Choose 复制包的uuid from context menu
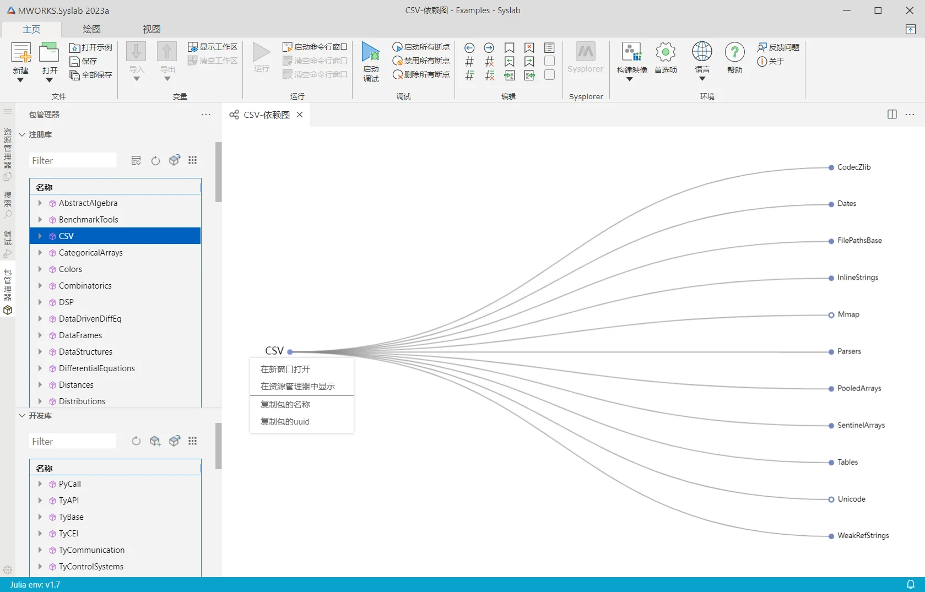Image resolution: width=925 pixels, height=592 pixels. pyautogui.click(x=302, y=422)
